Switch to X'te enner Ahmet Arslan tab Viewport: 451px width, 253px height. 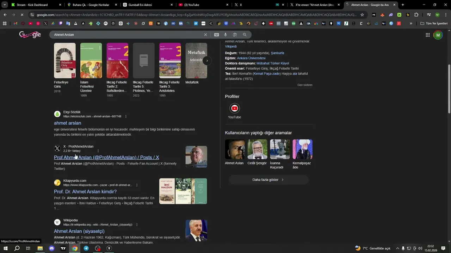click(315, 5)
